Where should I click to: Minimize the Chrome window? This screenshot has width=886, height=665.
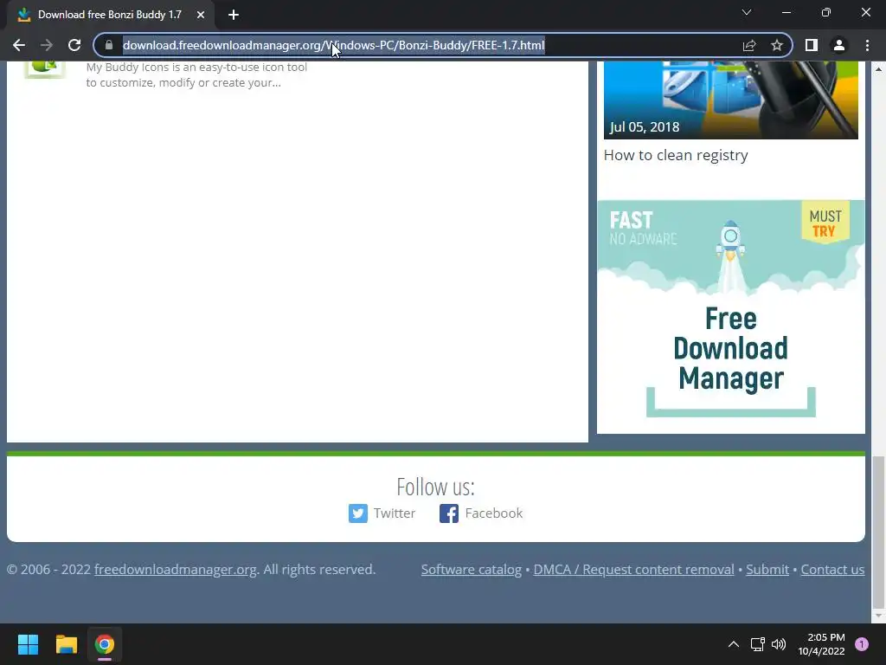tap(786, 12)
